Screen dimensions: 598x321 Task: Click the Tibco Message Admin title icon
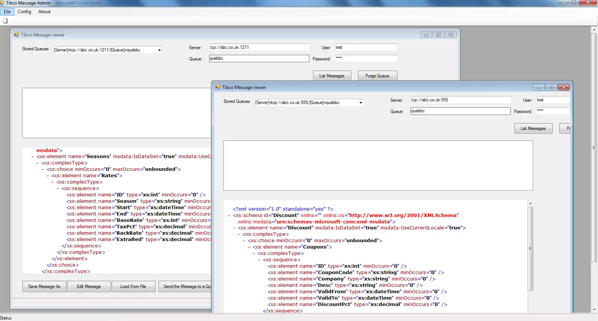[x=2, y=3]
